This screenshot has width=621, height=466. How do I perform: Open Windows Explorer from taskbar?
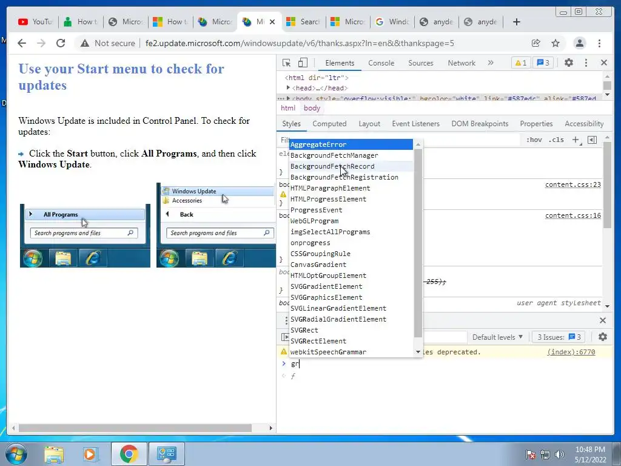(x=54, y=454)
